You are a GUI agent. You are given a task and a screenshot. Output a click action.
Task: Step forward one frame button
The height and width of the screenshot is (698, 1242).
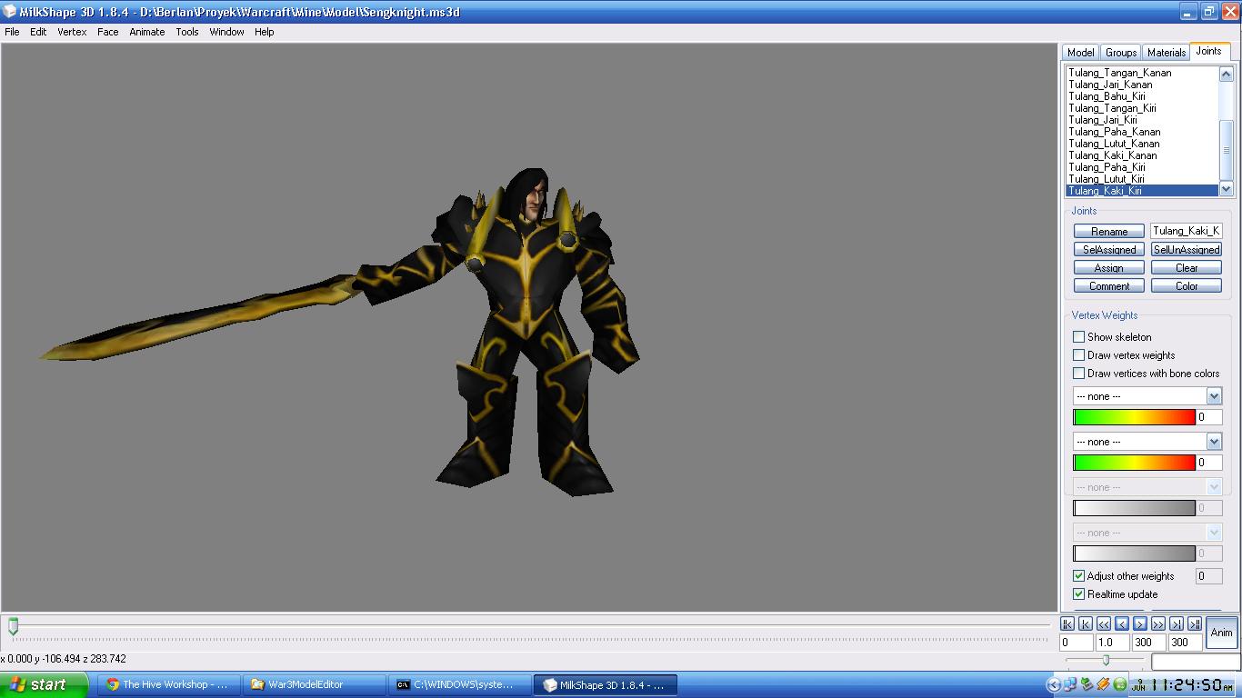tap(1140, 623)
